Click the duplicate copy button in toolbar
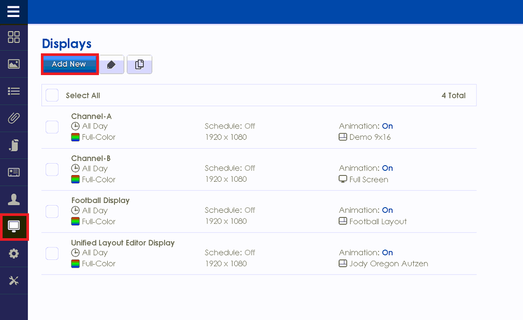523x320 pixels. [139, 65]
